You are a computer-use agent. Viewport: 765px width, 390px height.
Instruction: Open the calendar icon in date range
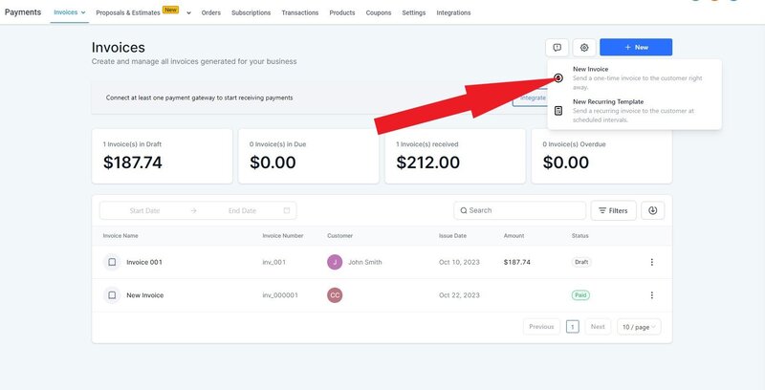[287, 210]
